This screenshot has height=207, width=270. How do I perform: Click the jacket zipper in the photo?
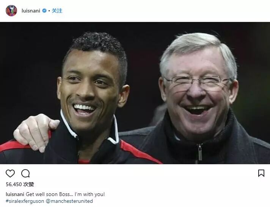[200, 153]
